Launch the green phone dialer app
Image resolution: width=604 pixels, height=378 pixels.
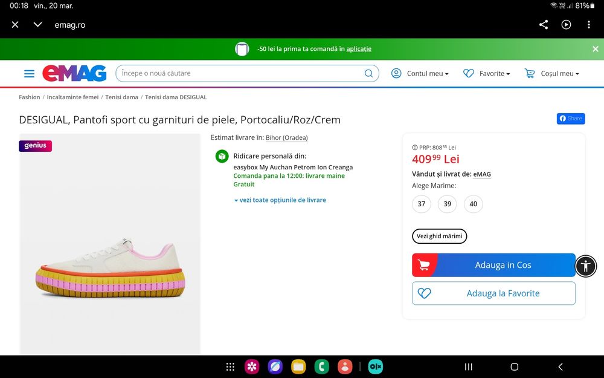[x=322, y=367]
